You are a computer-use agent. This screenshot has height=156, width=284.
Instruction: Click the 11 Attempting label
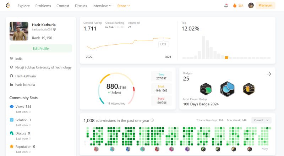pyautogui.click(x=116, y=103)
